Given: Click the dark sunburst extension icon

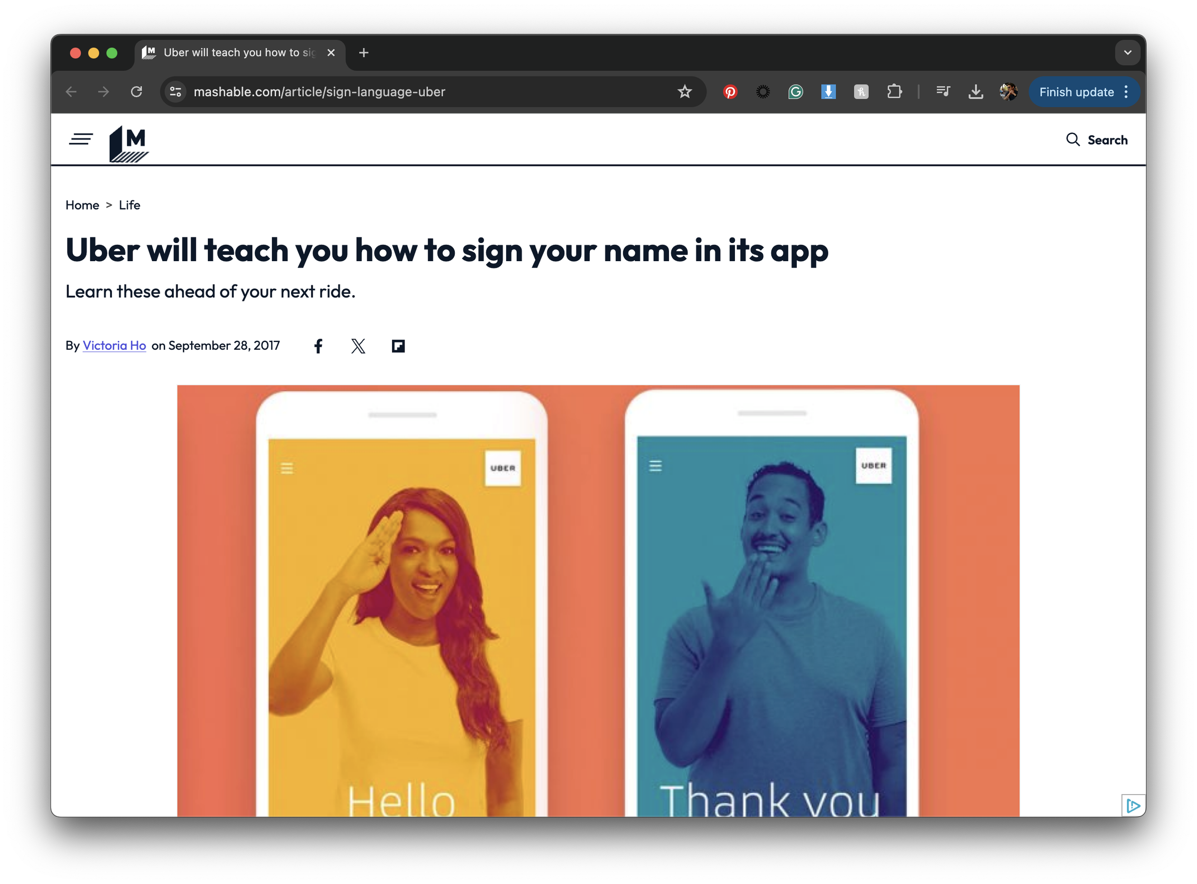Looking at the screenshot, I should tap(763, 92).
